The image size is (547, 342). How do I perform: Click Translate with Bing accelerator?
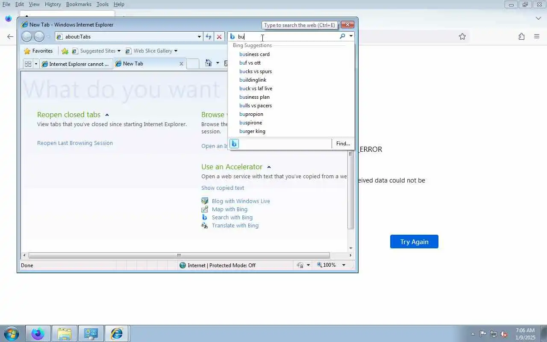(235, 226)
